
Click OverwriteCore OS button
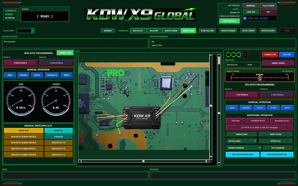282,121
